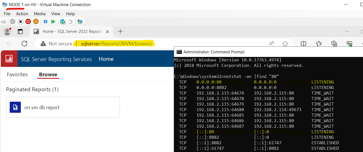Click highlighted 0.0.0.0:80 LISTENING row
The width and height of the screenshot is (363, 152).
point(256,82)
